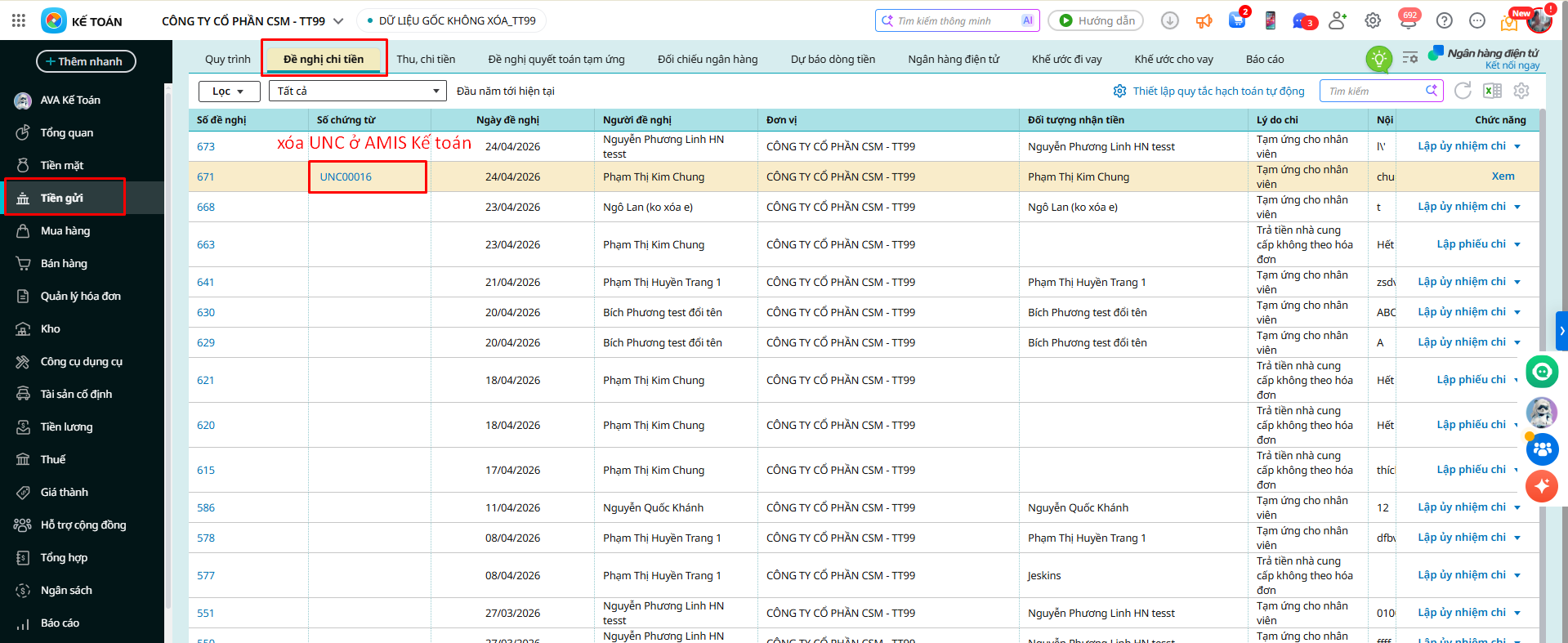Open the shopping cart icon
This screenshot has height=643, width=1568.
[x=1236, y=21]
